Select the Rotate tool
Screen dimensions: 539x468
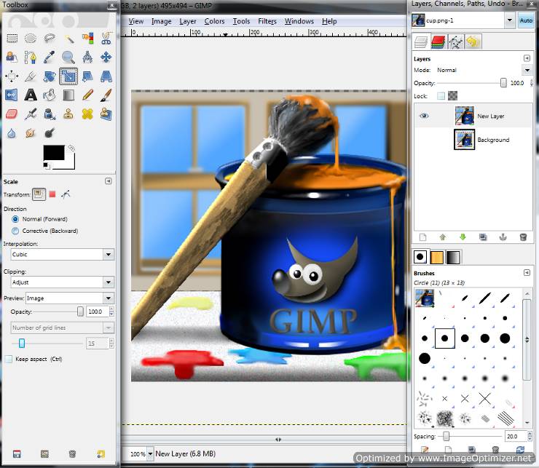click(50, 76)
